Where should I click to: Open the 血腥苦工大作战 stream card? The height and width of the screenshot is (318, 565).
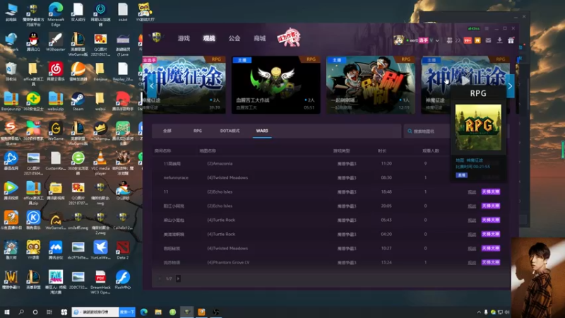point(275,85)
